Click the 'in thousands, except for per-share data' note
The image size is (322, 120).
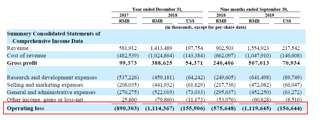(x=206, y=27)
